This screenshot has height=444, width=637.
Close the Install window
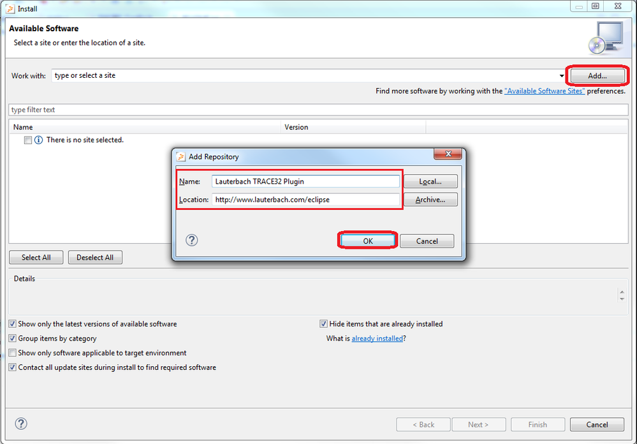coord(619,6)
